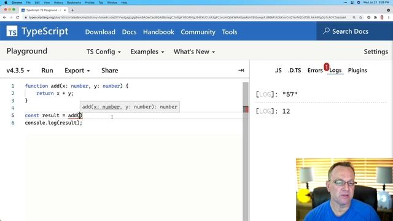Bookmark this page with the star icon
This screenshot has height=221, width=393.
pyautogui.click(x=360, y=18)
